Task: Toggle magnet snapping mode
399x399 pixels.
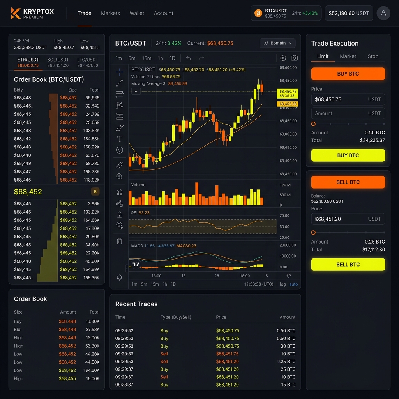Action: click(x=119, y=192)
